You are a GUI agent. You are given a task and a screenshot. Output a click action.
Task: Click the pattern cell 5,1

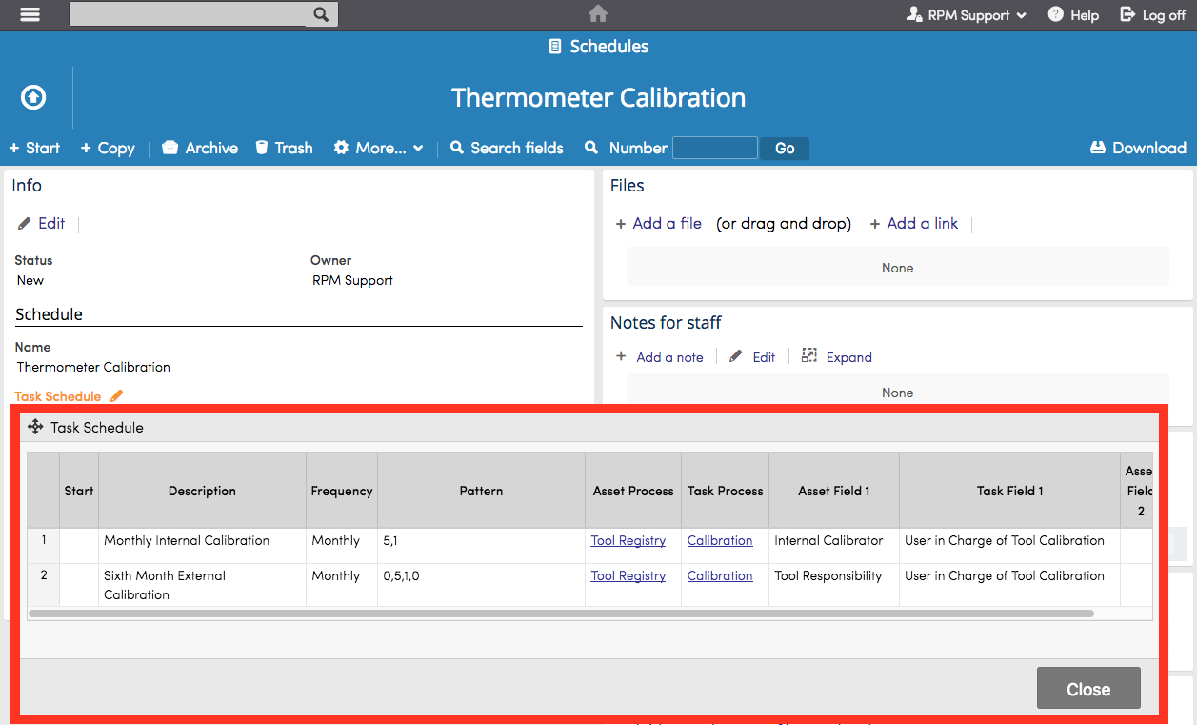(x=481, y=546)
